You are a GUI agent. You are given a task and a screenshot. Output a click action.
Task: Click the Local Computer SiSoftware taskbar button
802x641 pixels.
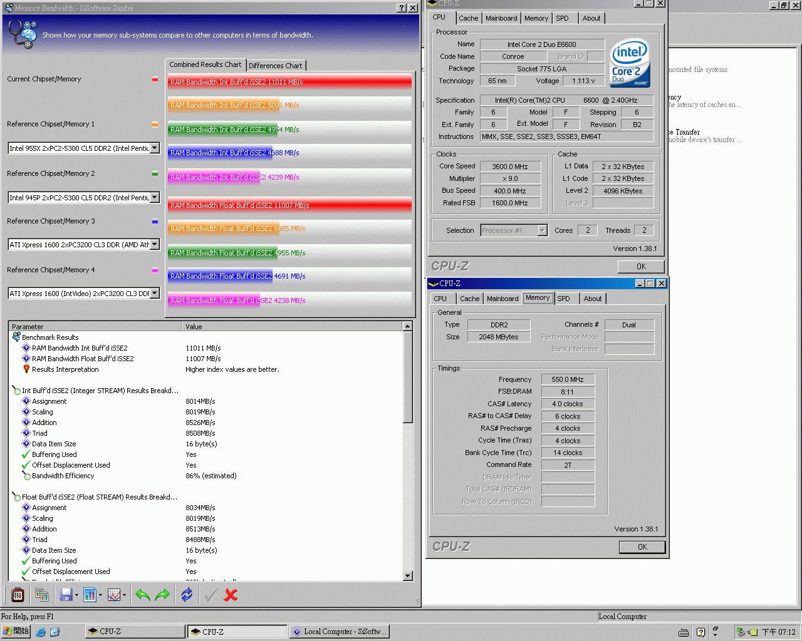(x=340, y=632)
